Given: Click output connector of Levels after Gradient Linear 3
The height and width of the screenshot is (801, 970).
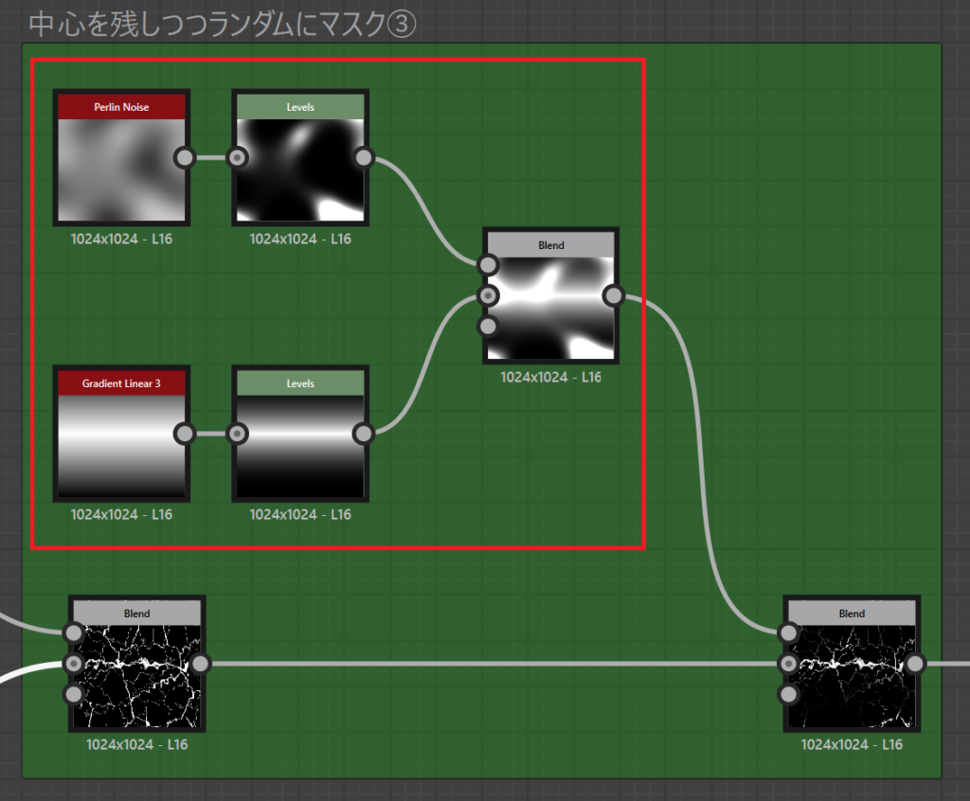Looking at the screenshot, I should point(363,434).
